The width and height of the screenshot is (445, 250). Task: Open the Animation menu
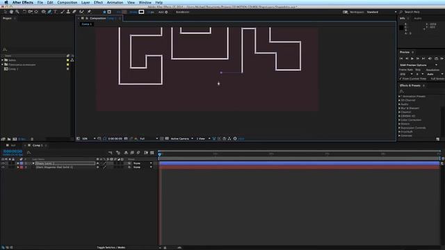coord(115,3)
